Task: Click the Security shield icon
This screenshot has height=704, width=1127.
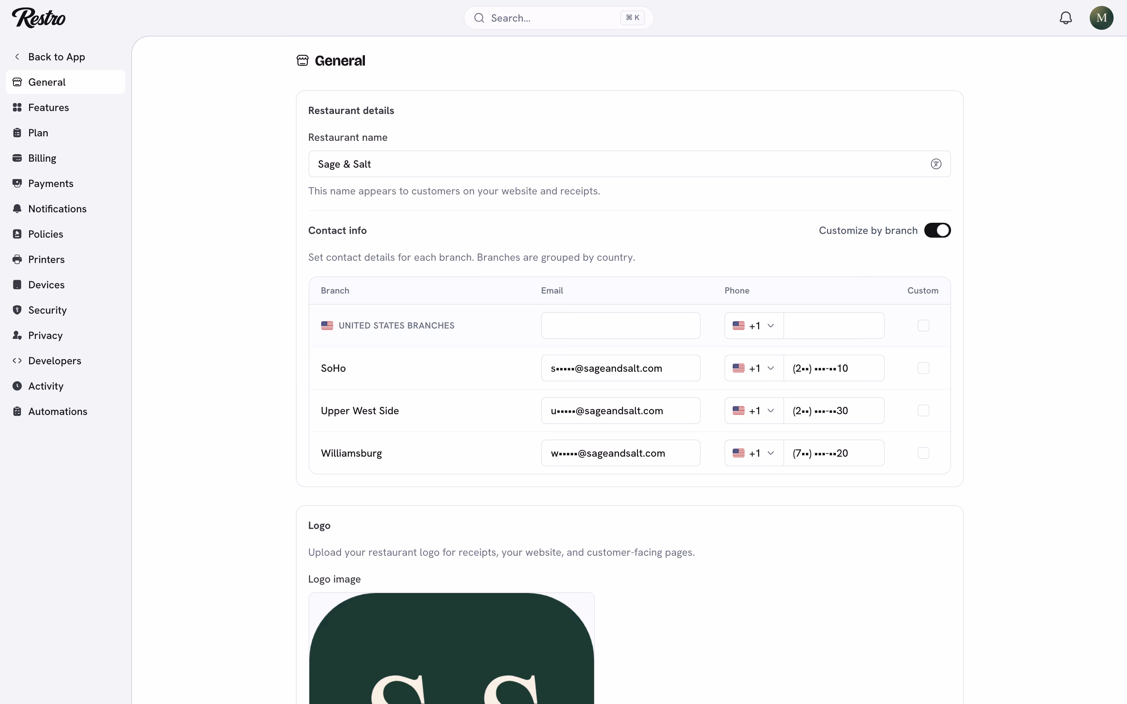Action: pos(17,310)
